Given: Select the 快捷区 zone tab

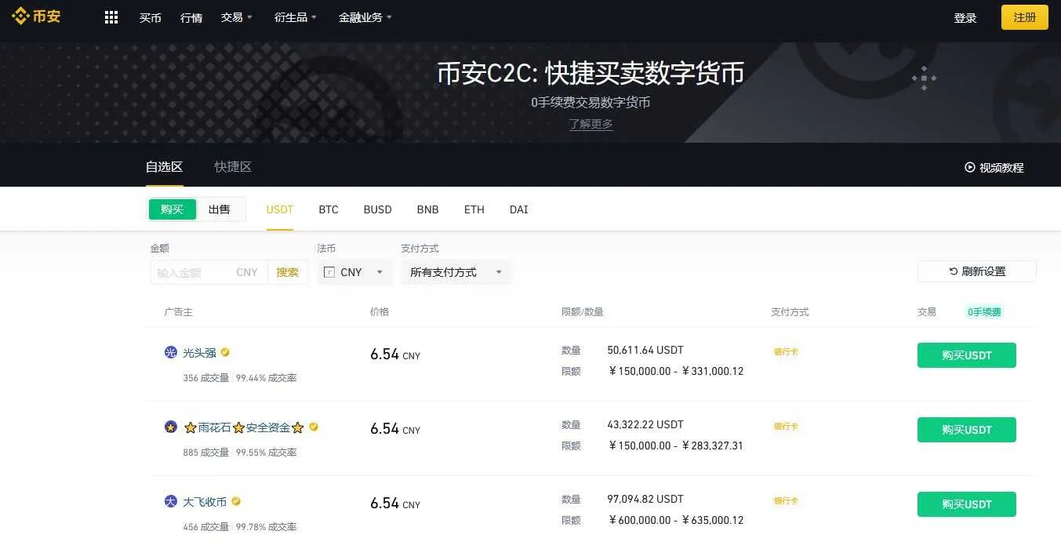Looking at the screenshot, I should [233, 167].
